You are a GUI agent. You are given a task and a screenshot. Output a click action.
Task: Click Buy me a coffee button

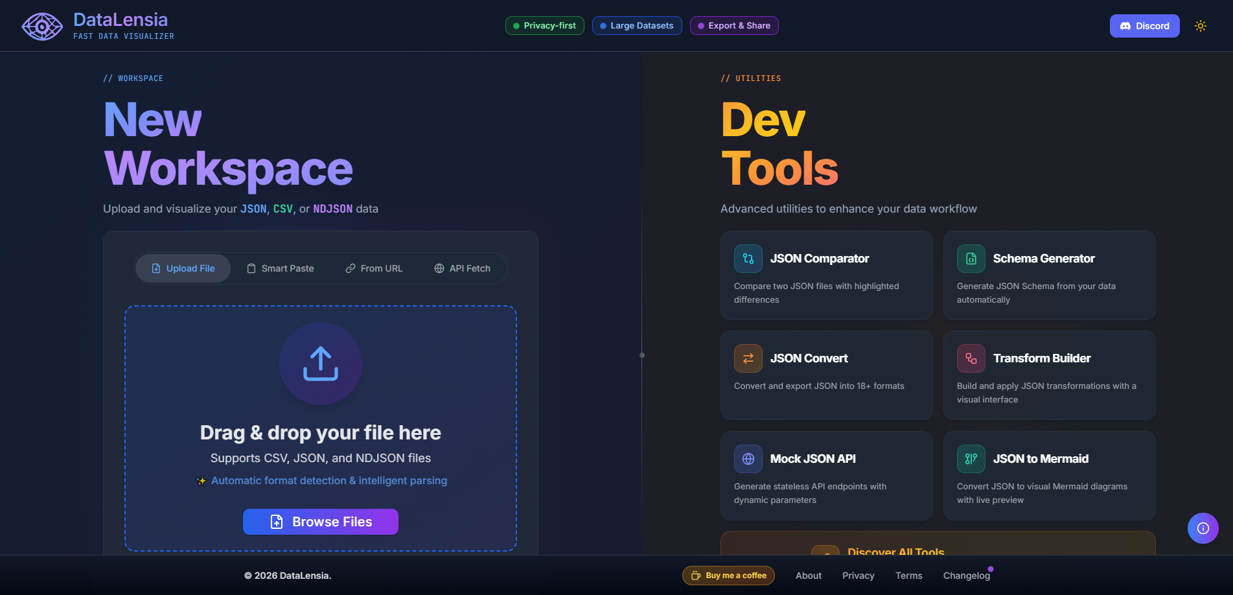pyautogui.click(x=728, y=576)
